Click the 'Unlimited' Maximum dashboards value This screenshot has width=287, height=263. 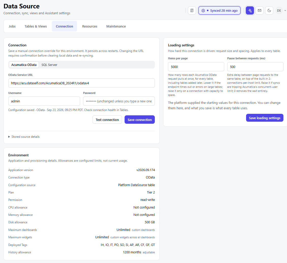123,230
